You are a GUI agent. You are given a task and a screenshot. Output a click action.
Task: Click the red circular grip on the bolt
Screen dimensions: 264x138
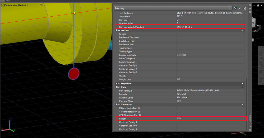coord(74,74)
